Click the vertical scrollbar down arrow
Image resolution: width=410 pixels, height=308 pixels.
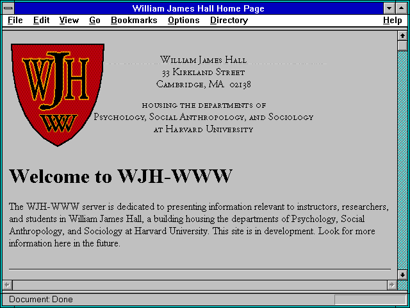402,275
